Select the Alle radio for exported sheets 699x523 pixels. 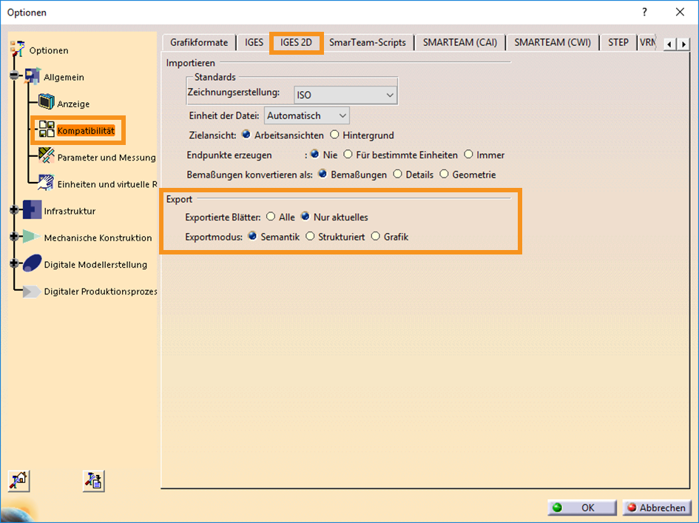[271, 217]
